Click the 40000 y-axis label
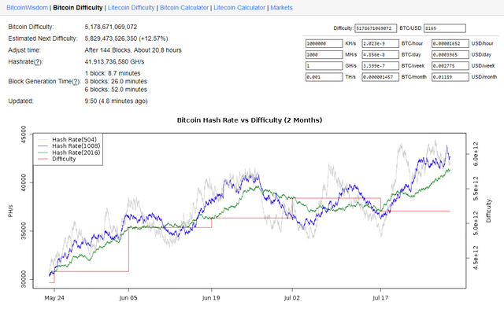Viewport: 504px width, 309px height. tap(24, 183)
